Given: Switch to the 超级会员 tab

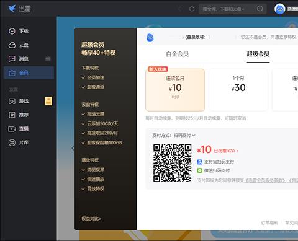Looking at the screenshot, I should tap(258, 54).
